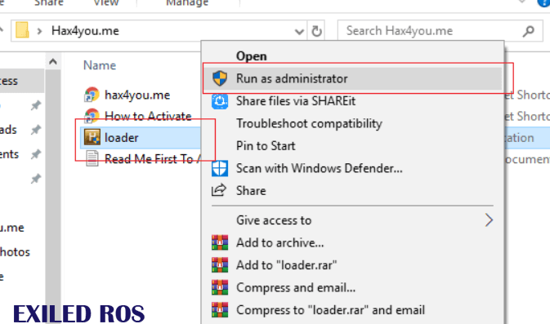The width and height of the screenshot is (550, 324).
Task: Click Chrome icon beside How to Activate
Action: [92, 116]
